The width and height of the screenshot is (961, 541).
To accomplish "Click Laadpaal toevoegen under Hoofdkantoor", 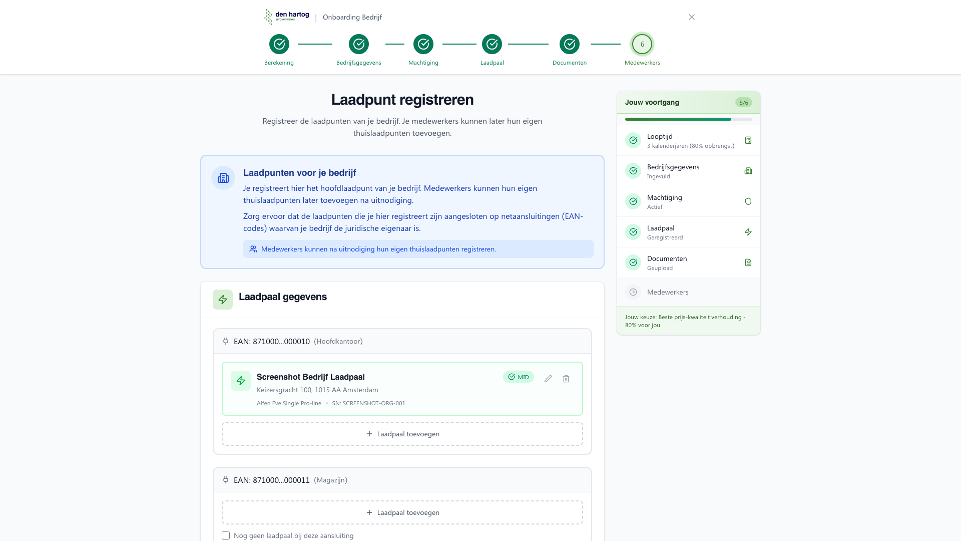I will click(402, 434).
